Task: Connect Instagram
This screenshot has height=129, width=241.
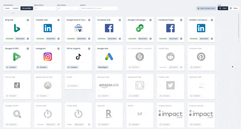Action: point(42,67)
